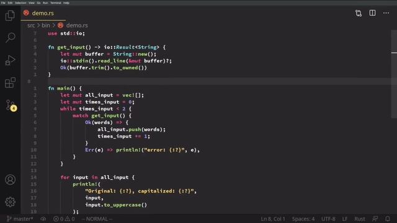Click 'Ok(buffer.trim().to_owned())' line

coord(104,68)
